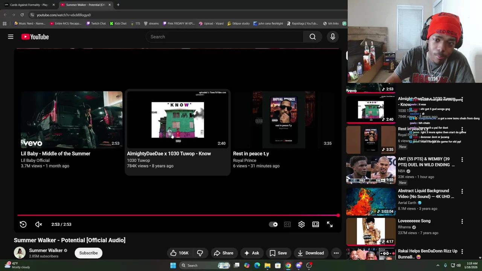Screen dimensions: 482x271
Task: Open a new browser tab
Action: tap(118, 5)
